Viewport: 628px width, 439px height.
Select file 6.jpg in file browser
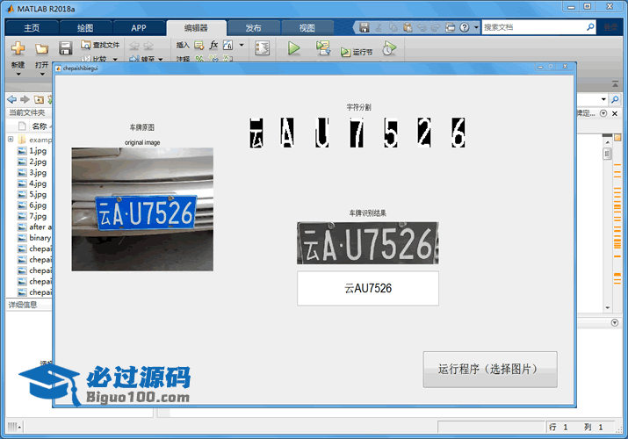[x=32, y=205]
